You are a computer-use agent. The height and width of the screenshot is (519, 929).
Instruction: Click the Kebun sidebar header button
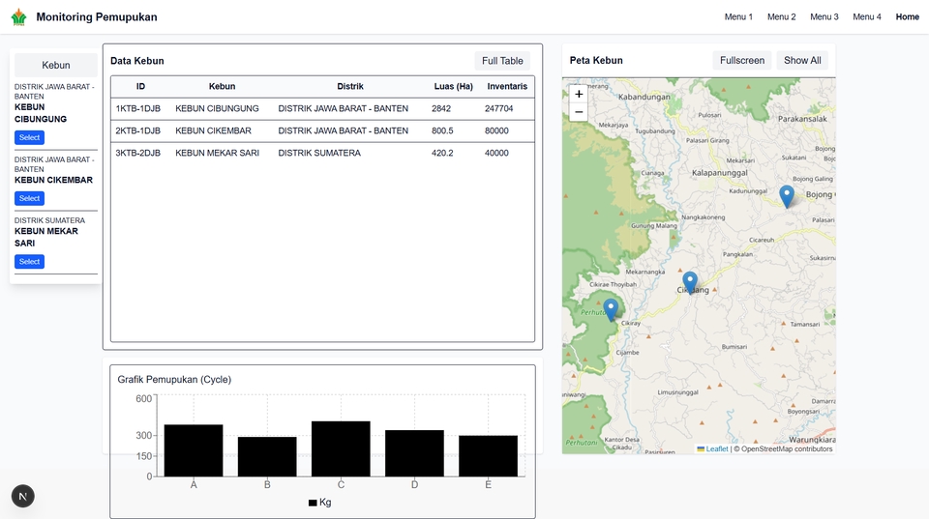56,65
